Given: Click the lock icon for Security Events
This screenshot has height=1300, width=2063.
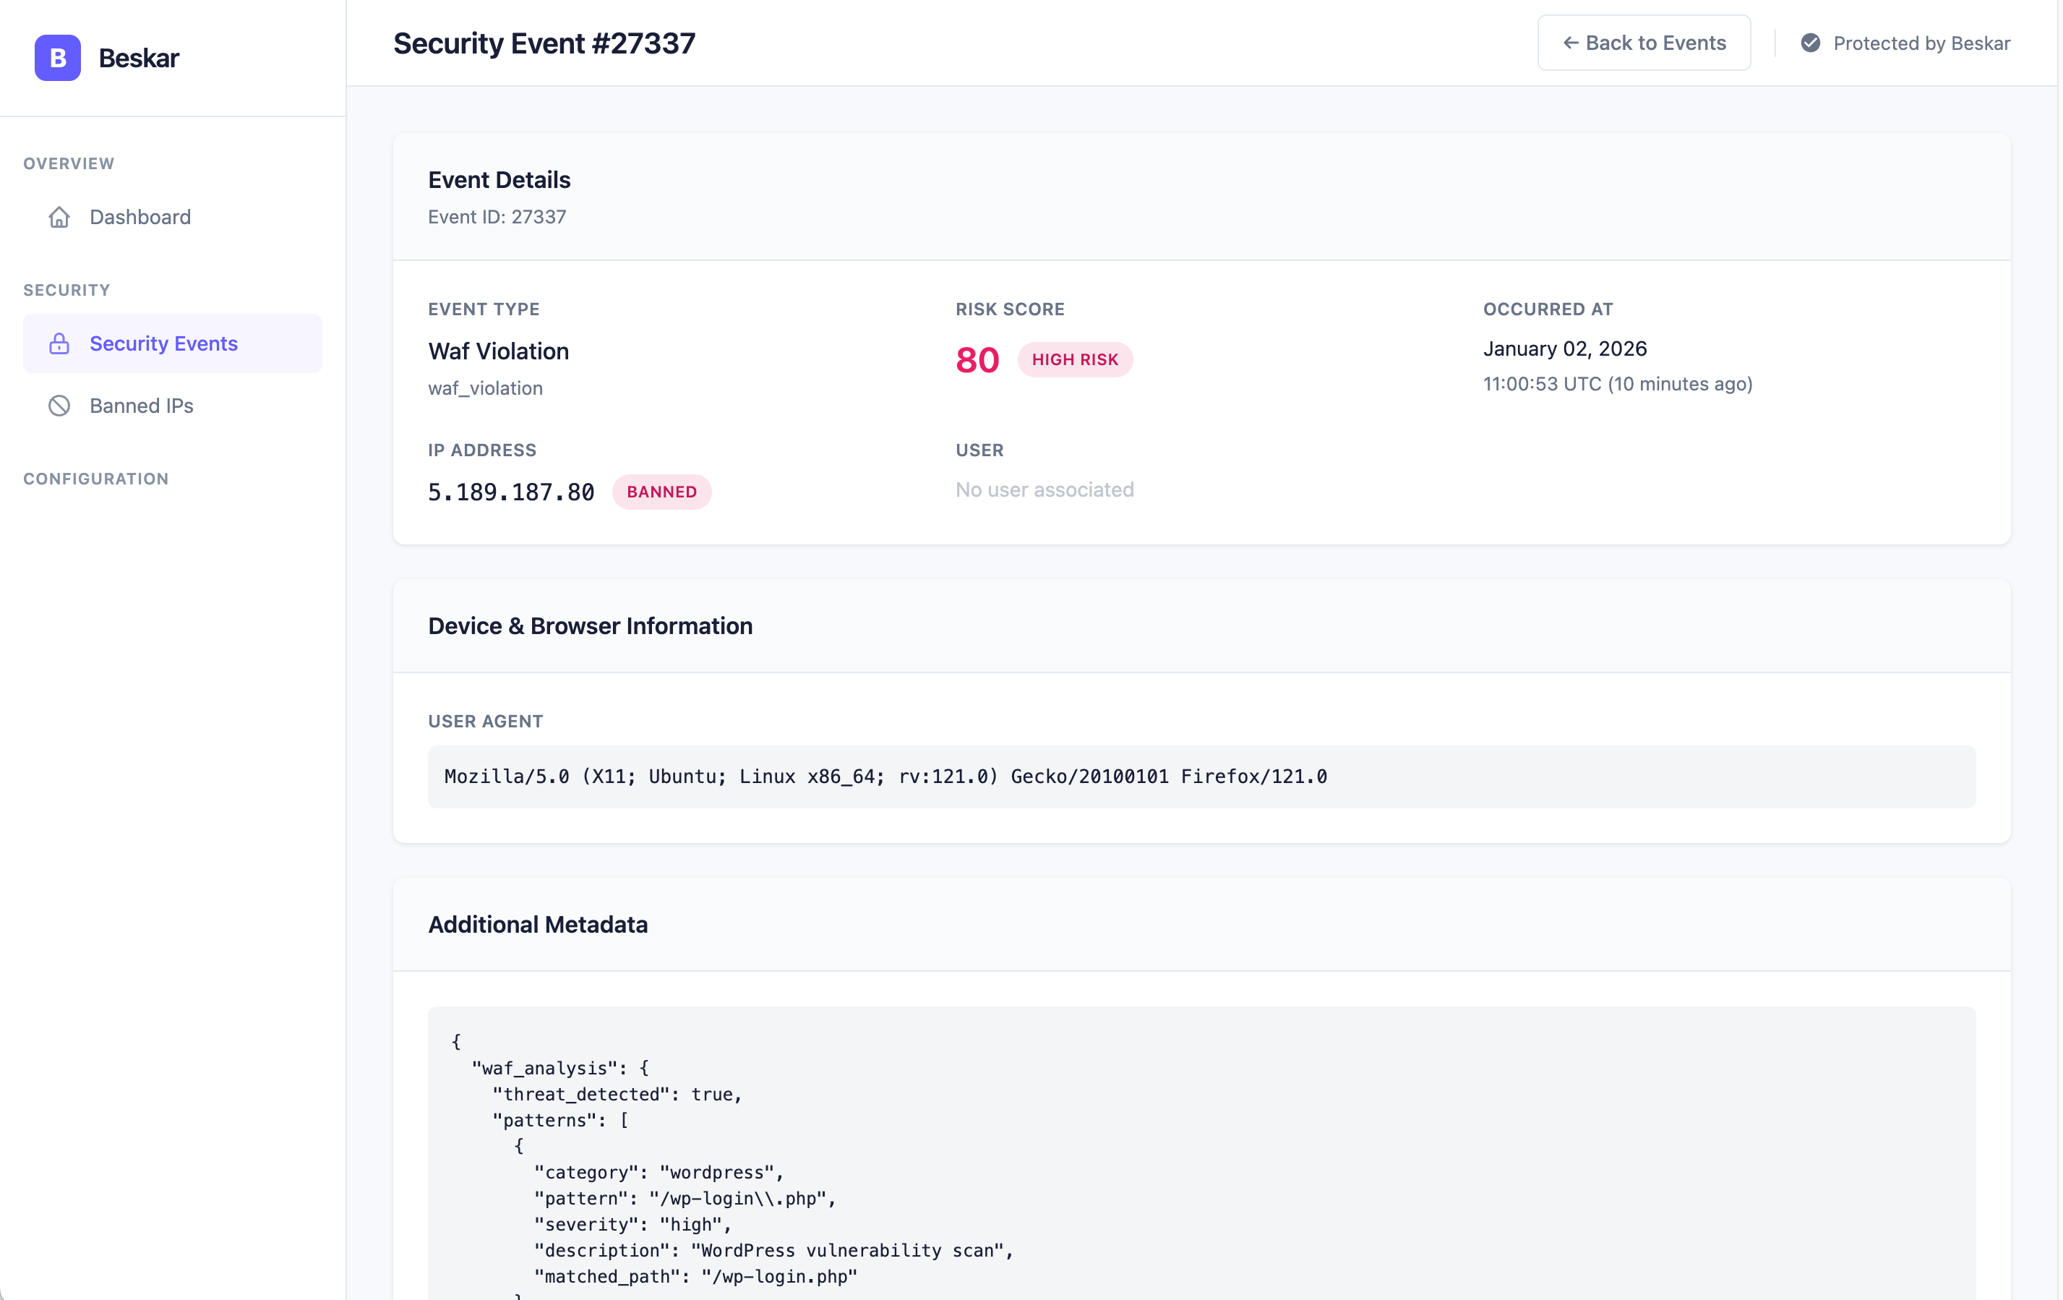Looking at the screenshot, I should pos(59,343).
